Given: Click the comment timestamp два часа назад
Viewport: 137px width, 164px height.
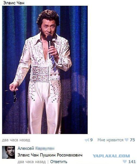Looking at the screenshot, I should (32, 162).
